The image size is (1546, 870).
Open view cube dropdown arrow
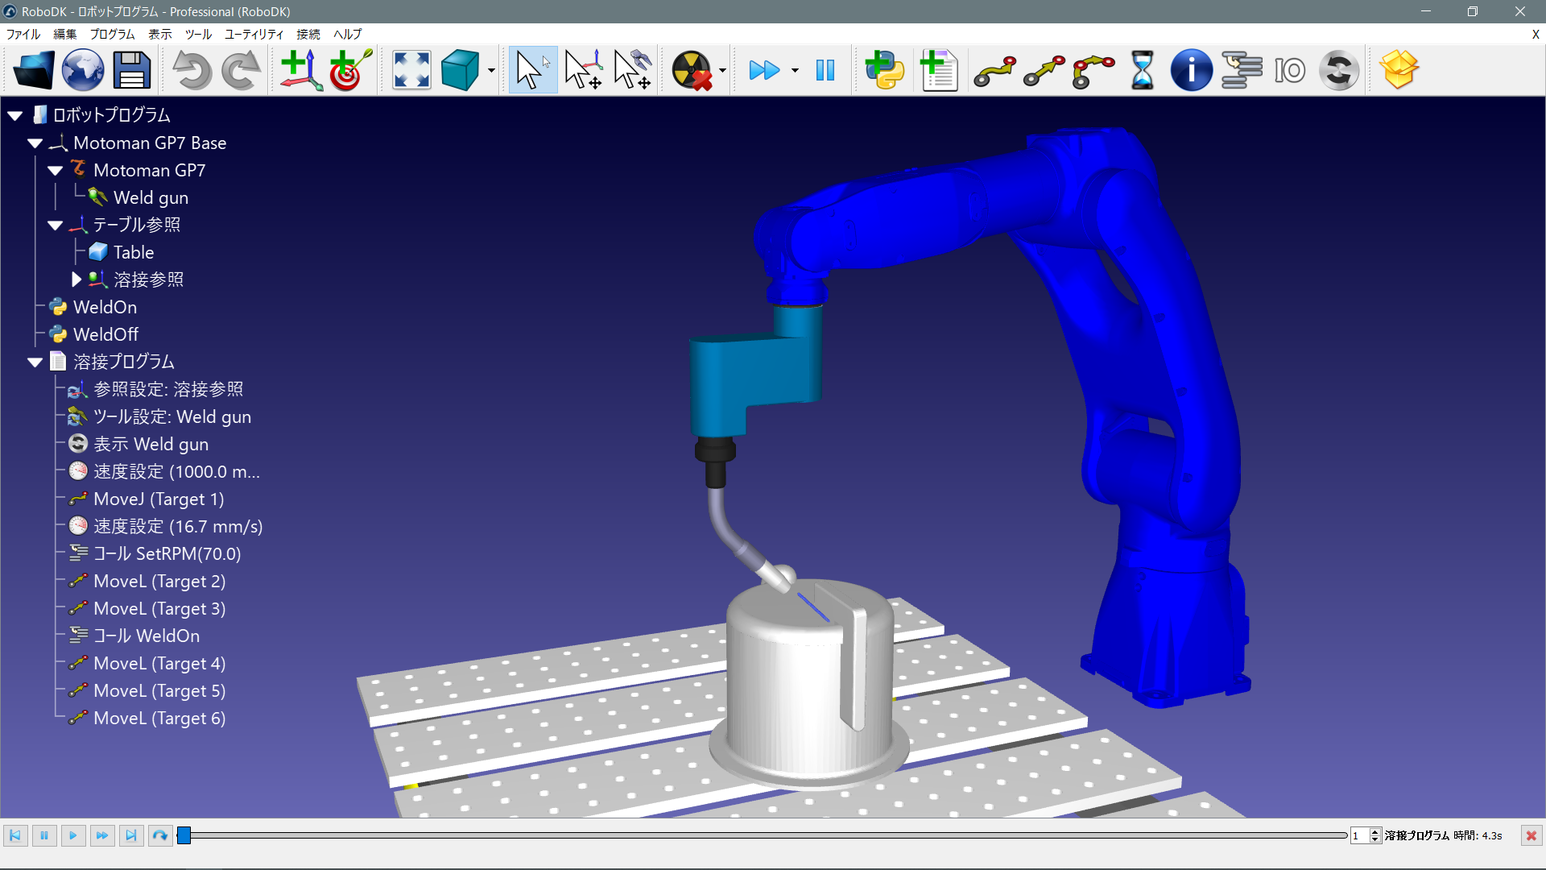pyautogui.click(x=491, y=71)
